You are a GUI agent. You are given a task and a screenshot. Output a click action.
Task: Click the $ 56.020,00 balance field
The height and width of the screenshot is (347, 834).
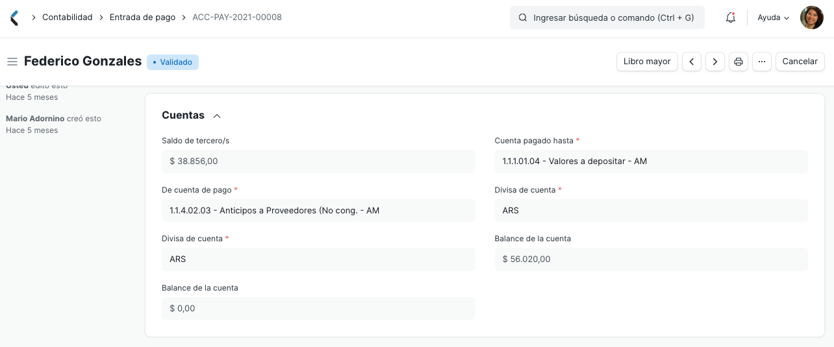(x=651, y=259)
